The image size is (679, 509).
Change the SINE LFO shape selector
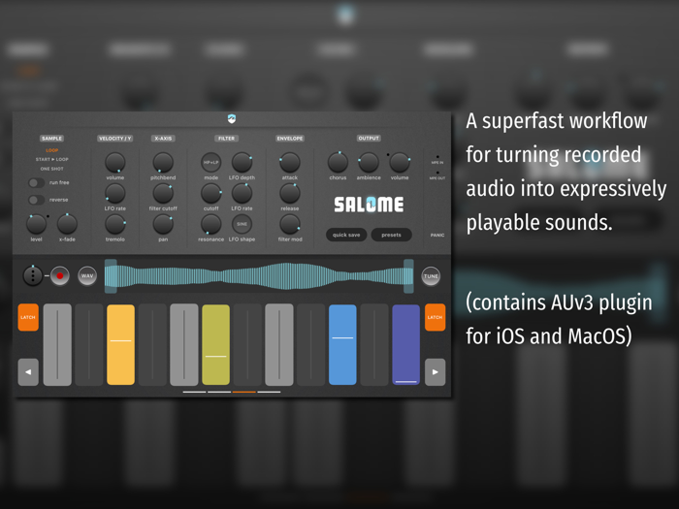[242, 224]
